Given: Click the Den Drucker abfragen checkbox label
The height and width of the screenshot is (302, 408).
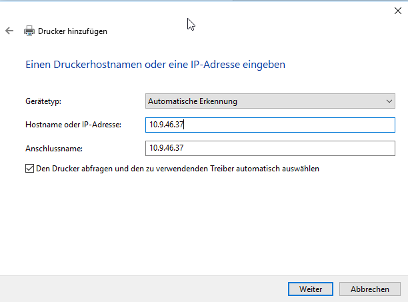Looking at the screenshot, I should [177, 169].
